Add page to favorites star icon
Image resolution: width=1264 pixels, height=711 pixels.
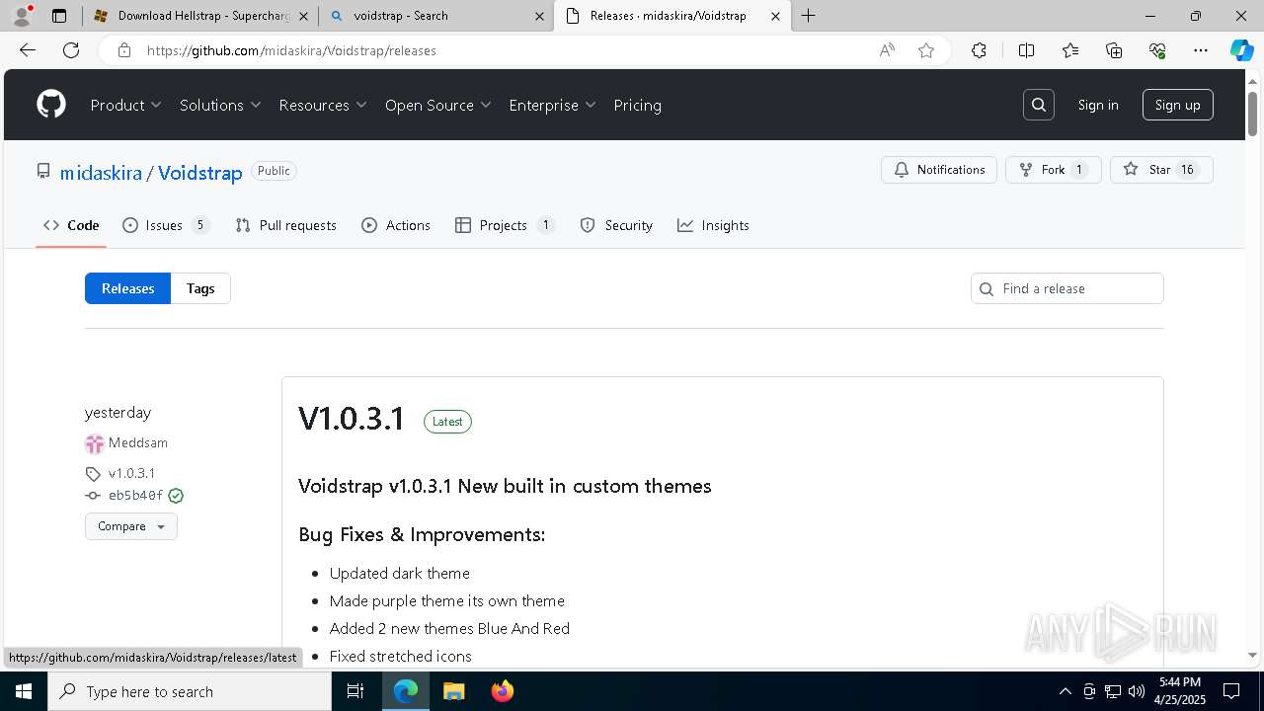pyautogui.click(x=926, y=50)
